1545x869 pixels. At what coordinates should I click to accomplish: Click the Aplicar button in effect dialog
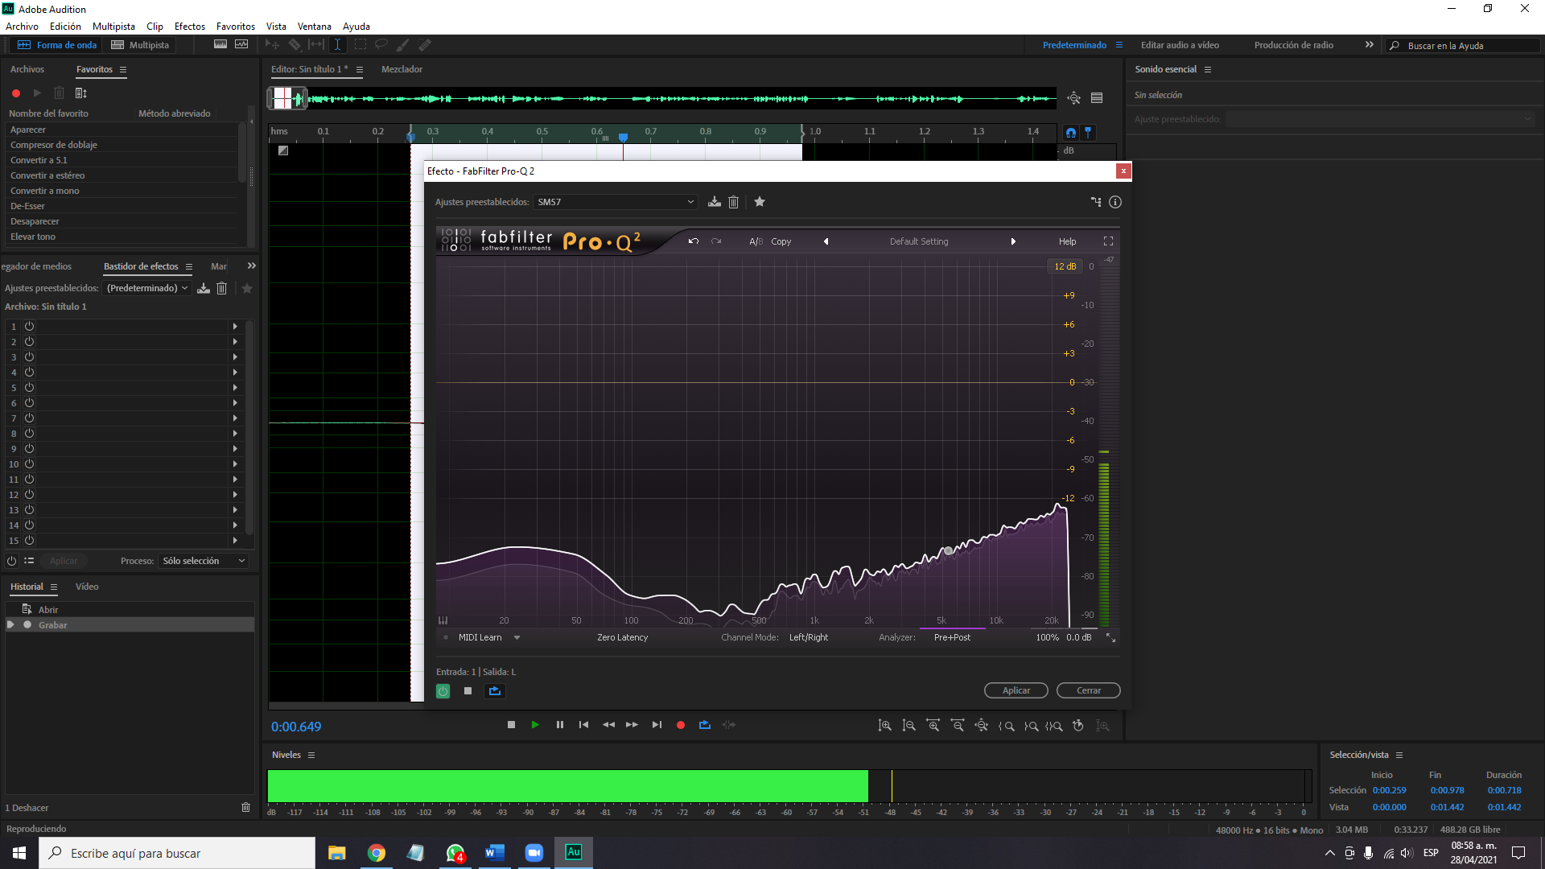pos(1016,690)
